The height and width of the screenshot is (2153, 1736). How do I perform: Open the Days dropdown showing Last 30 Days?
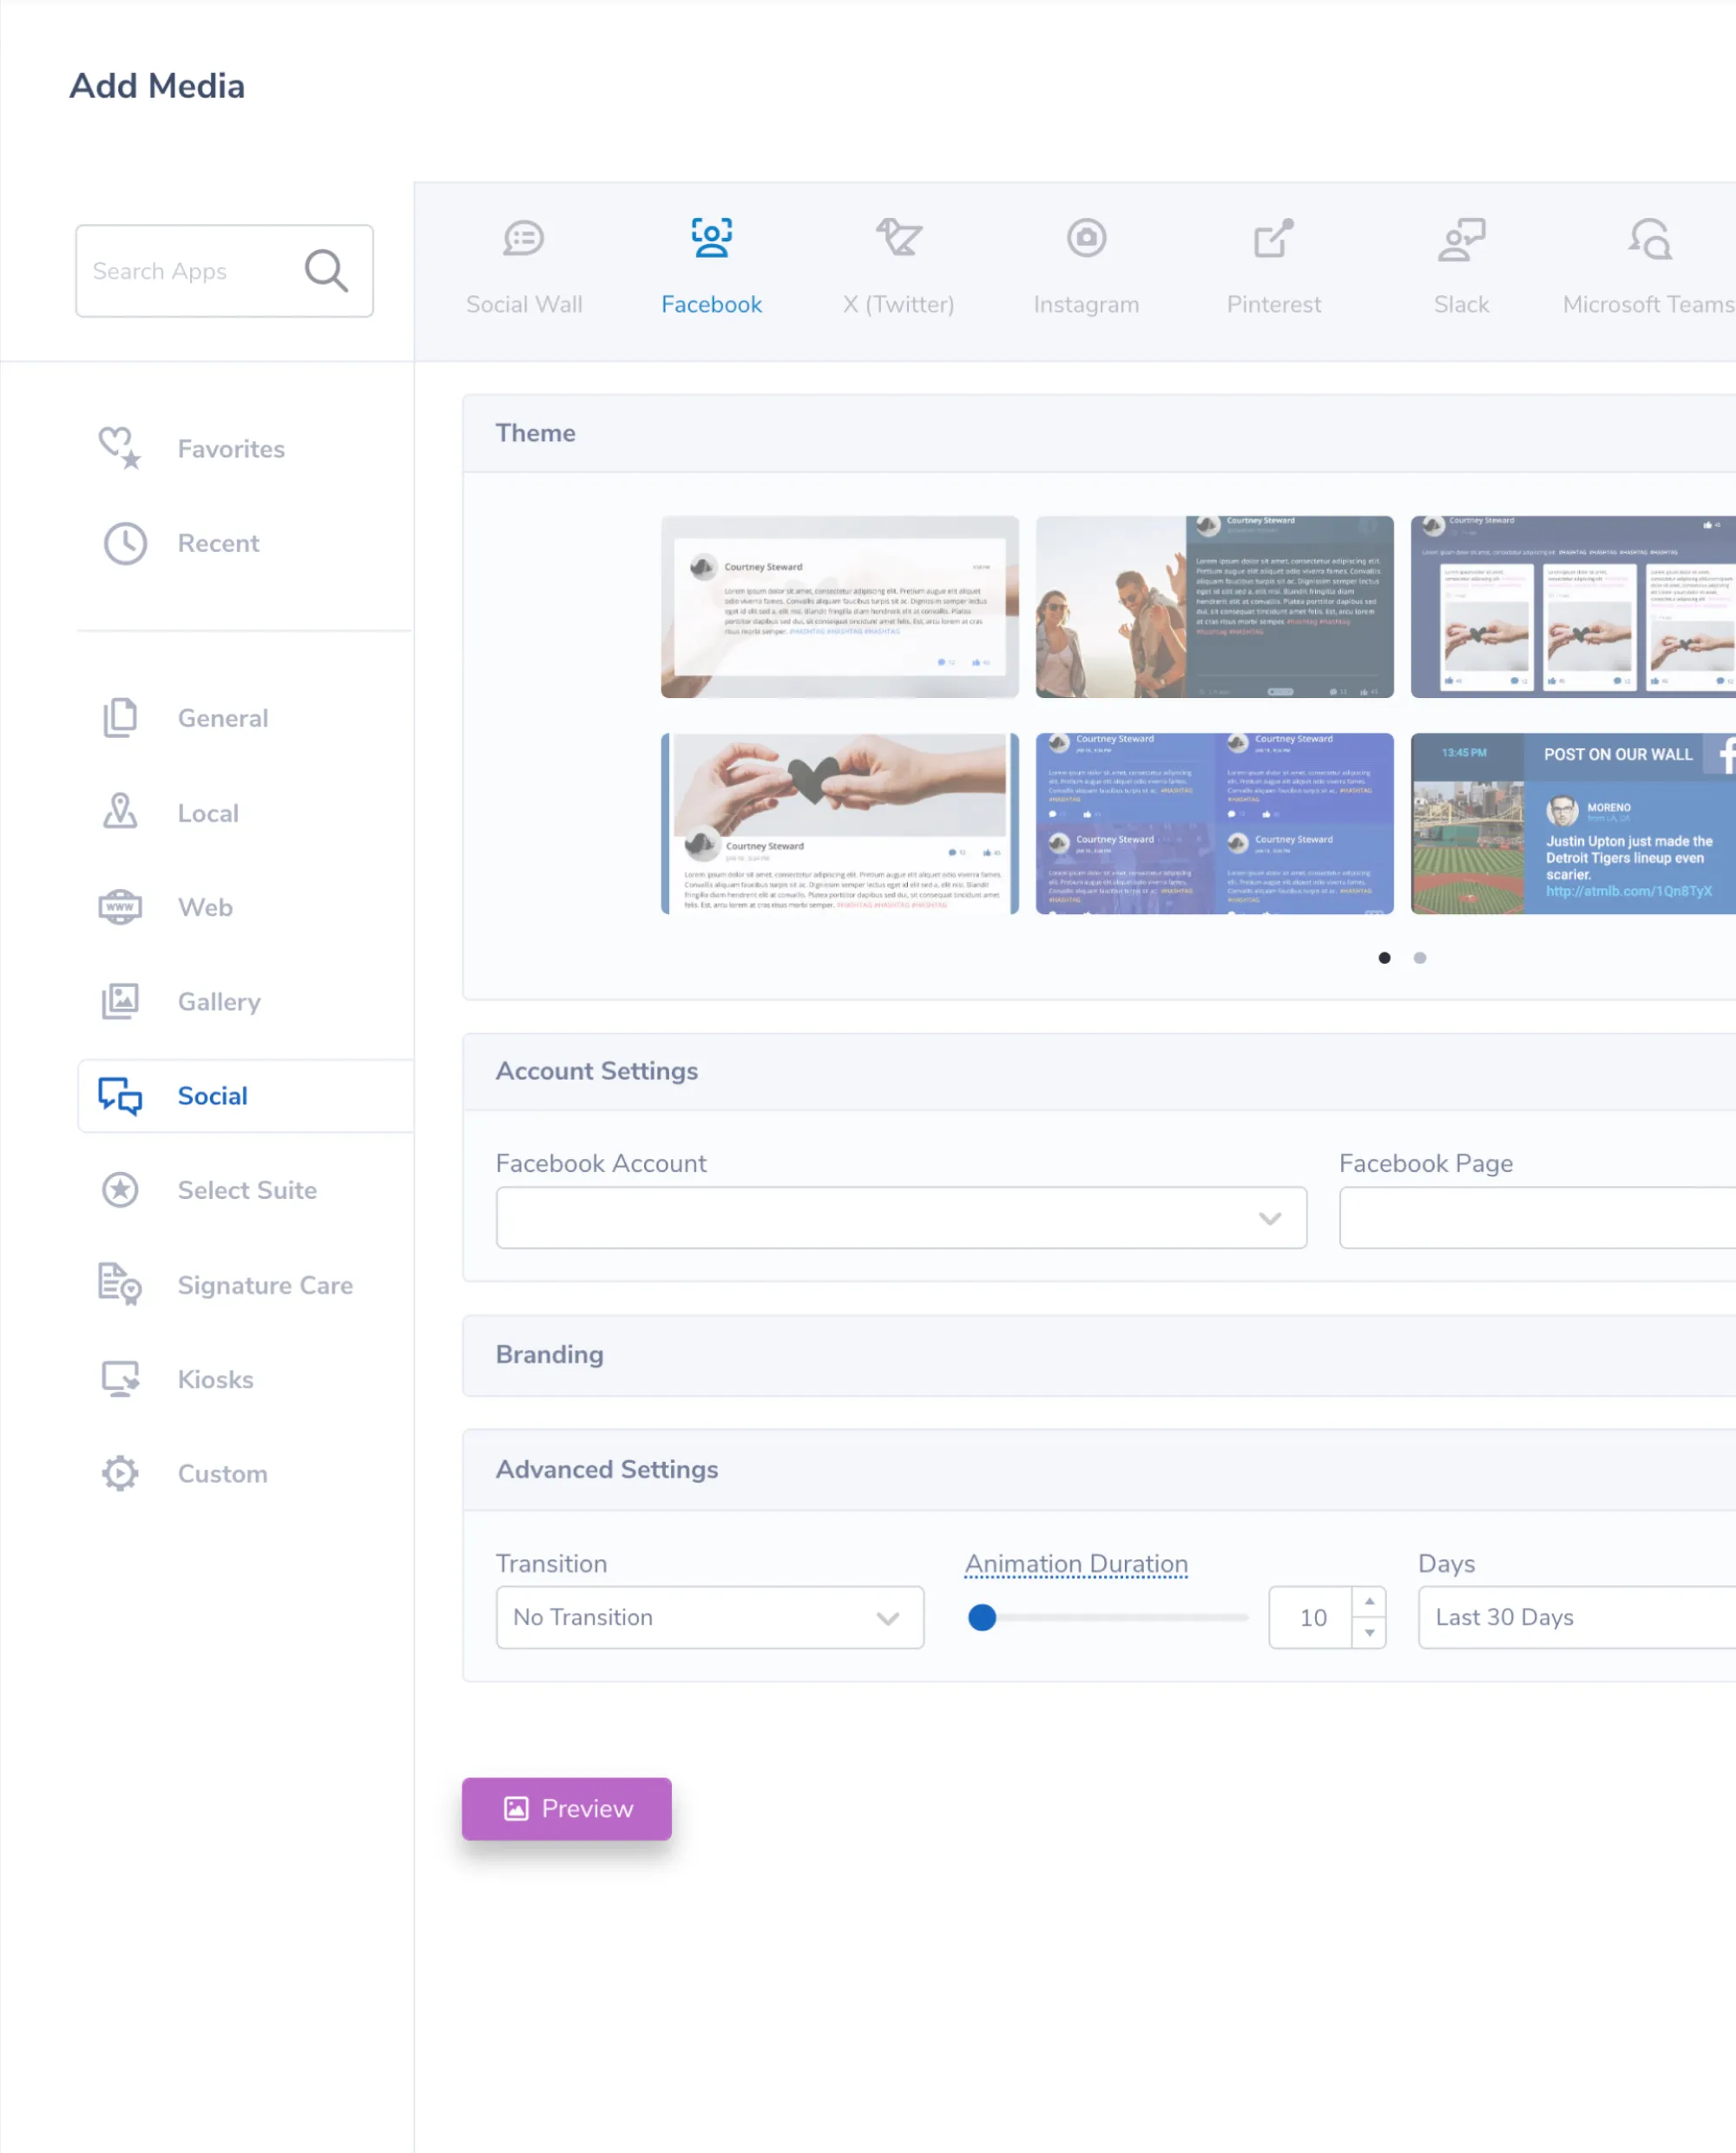(x=1576, y=1617)
